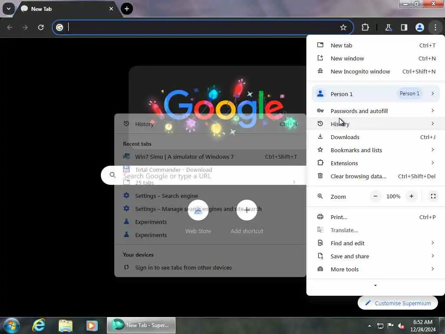Open the Action Center flag icon
445x334 pixels.
pos(391,325)
